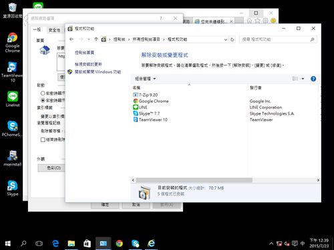The image size is (334, 250).
Task: Select 7-Zip 9.20 in the program list
Action: point(146,95)
